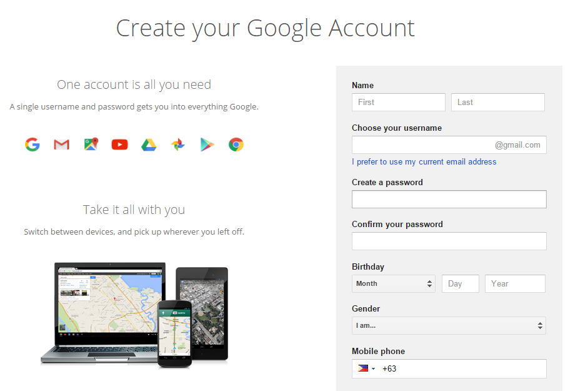578x391 pixels.
Task: Click the Create a password field
Action: (449, 200)
